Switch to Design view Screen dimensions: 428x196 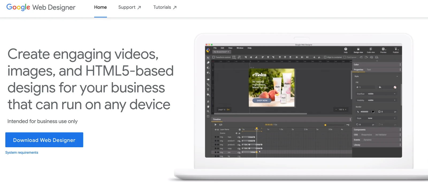click(358, 50)
